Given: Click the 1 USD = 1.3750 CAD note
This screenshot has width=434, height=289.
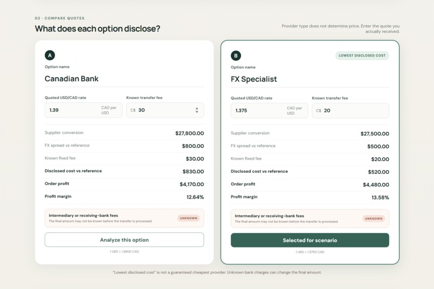Looking at the screenshot, I should [310, 252].
